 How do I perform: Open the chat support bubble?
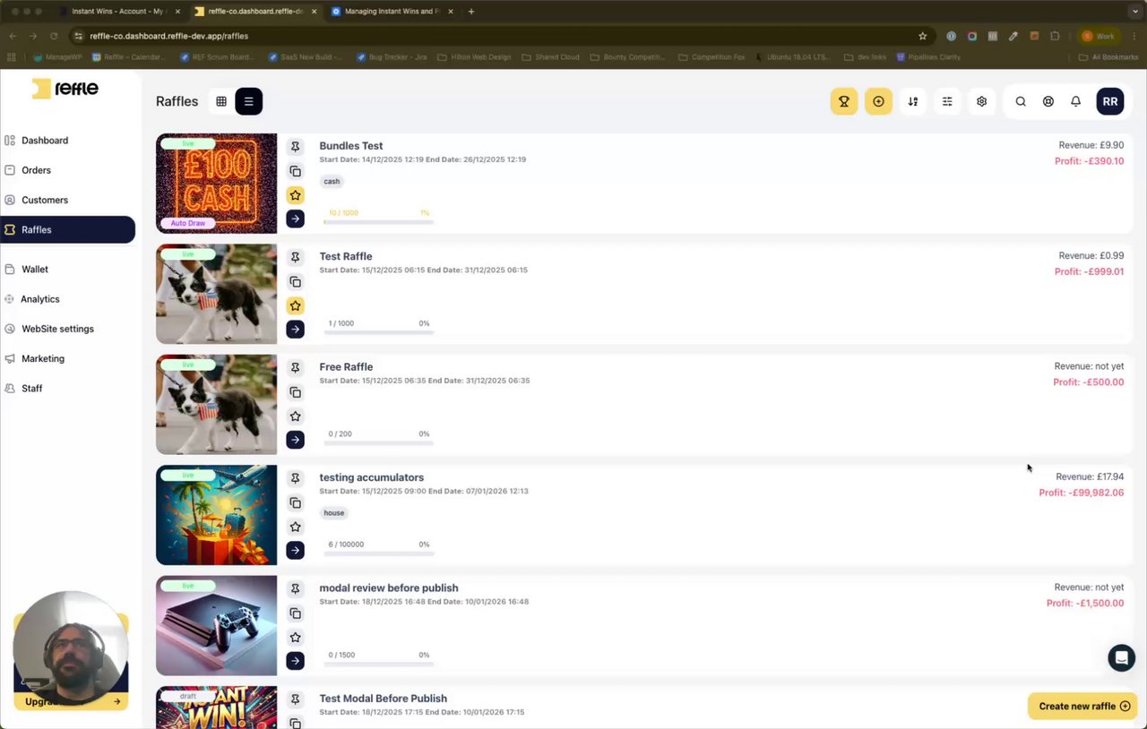click(1121, 657)
